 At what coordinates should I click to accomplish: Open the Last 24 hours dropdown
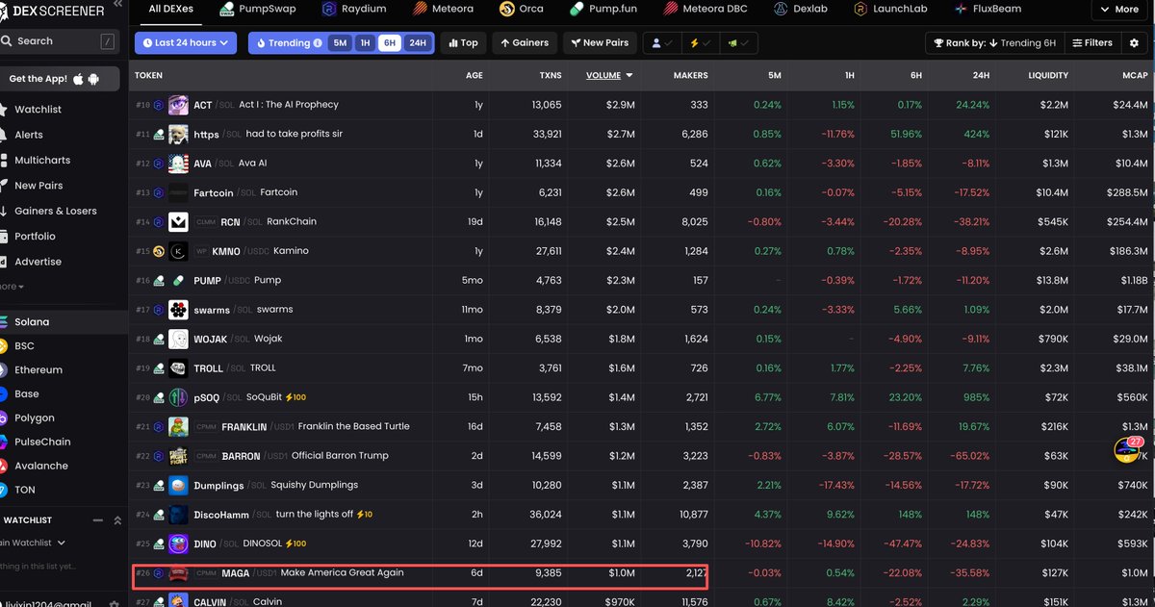pyautogui.click(x=186, y=43)
